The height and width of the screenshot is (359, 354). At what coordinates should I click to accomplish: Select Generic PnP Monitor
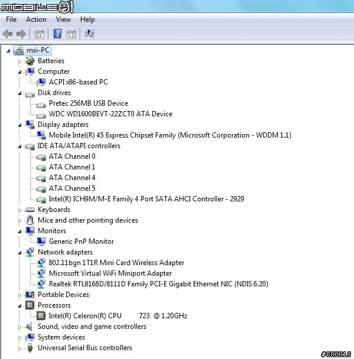point(81,241)
